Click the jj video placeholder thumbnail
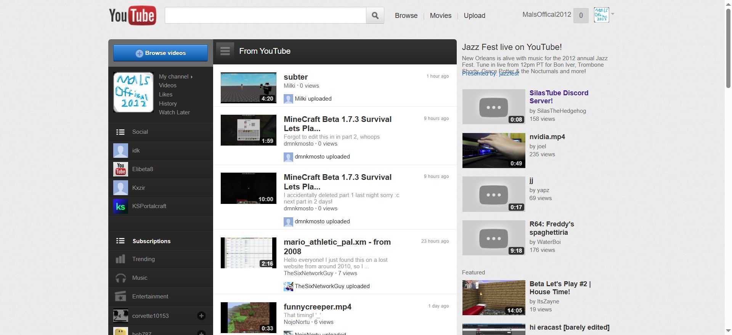Screen dimensions: 732x335 point(494,194)
